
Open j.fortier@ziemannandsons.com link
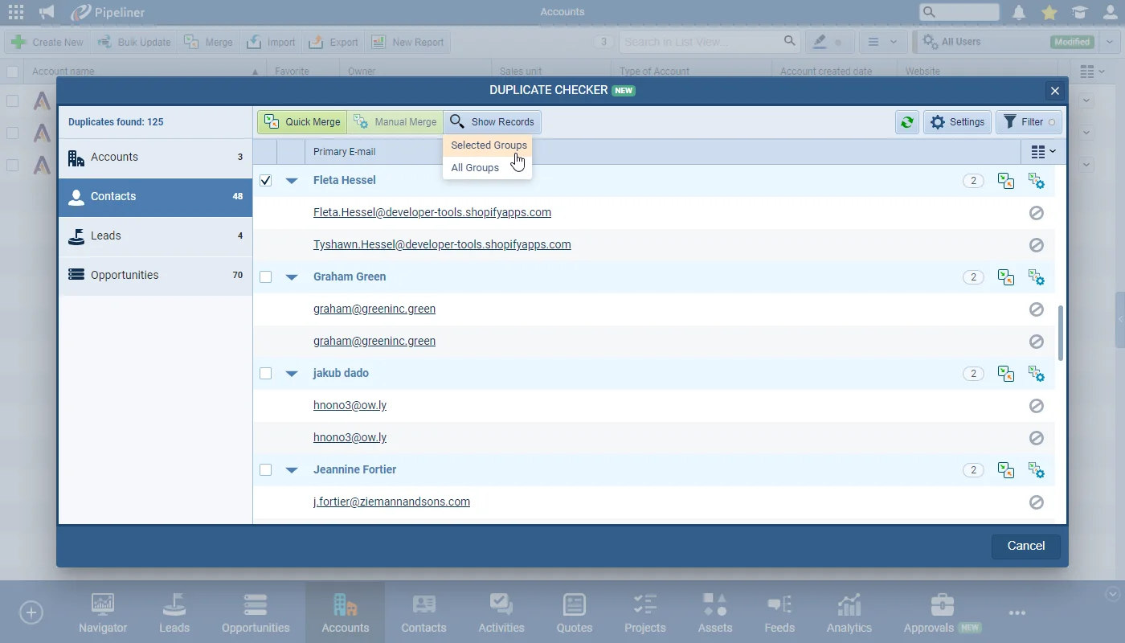(x=391, y=502)
